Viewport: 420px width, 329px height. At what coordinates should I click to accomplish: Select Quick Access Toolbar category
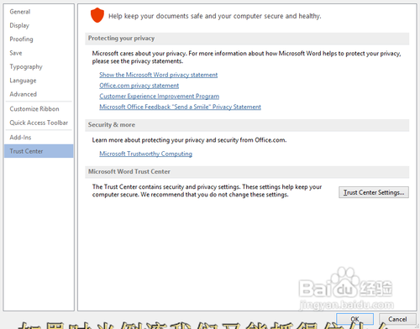(39, 123)
